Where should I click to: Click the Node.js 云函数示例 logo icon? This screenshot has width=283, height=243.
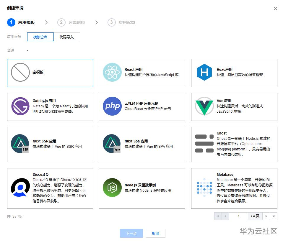point(112,188)
